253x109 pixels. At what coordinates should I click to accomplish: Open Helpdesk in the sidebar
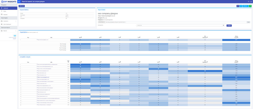click(x=8, y=14)
